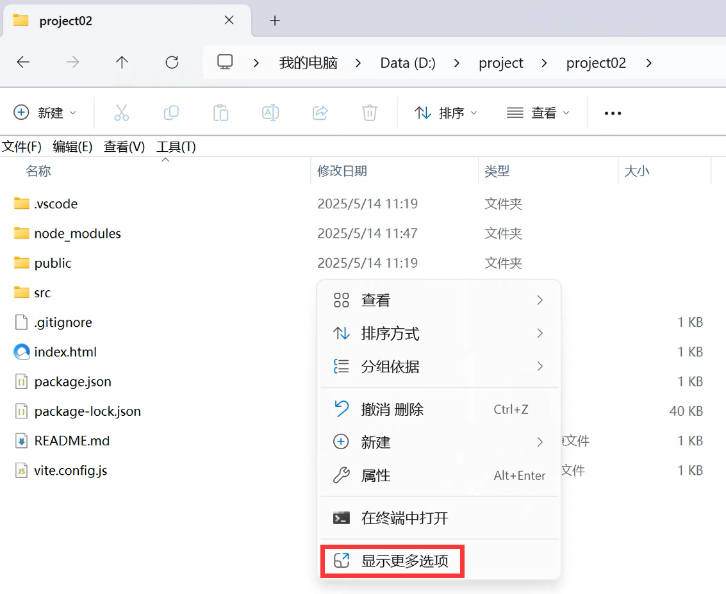Click 我的电脑 in address bar
Image resolution: width=726 pixels, height=594 pixels.
pos(308,63)
